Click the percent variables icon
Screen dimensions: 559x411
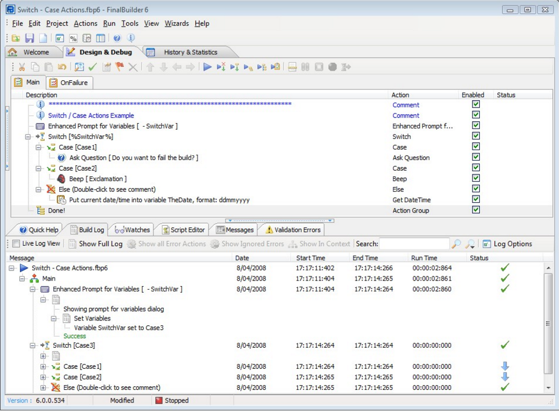pyautogui.click(x=73, y=38)
